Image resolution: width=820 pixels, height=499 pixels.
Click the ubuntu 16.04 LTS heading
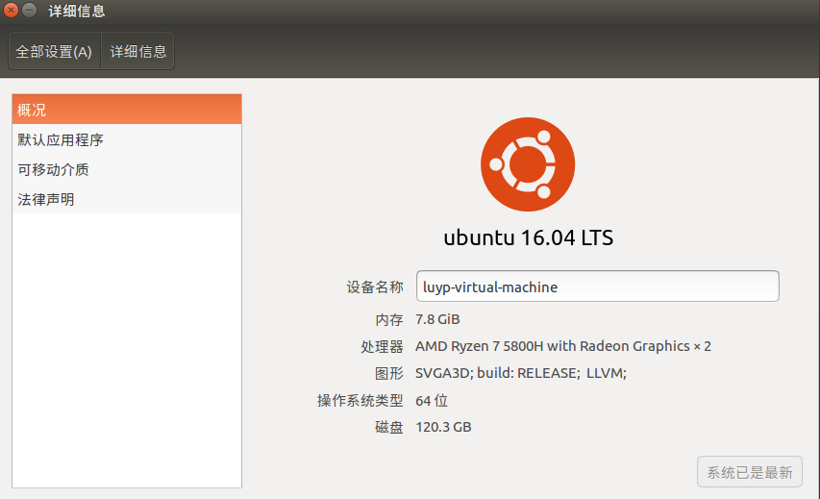click(528, 238)
